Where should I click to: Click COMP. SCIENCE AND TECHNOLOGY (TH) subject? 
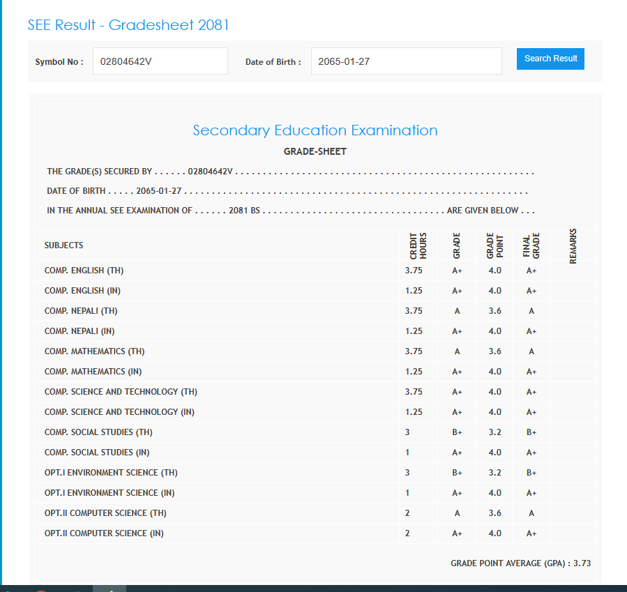coord(121,392)
